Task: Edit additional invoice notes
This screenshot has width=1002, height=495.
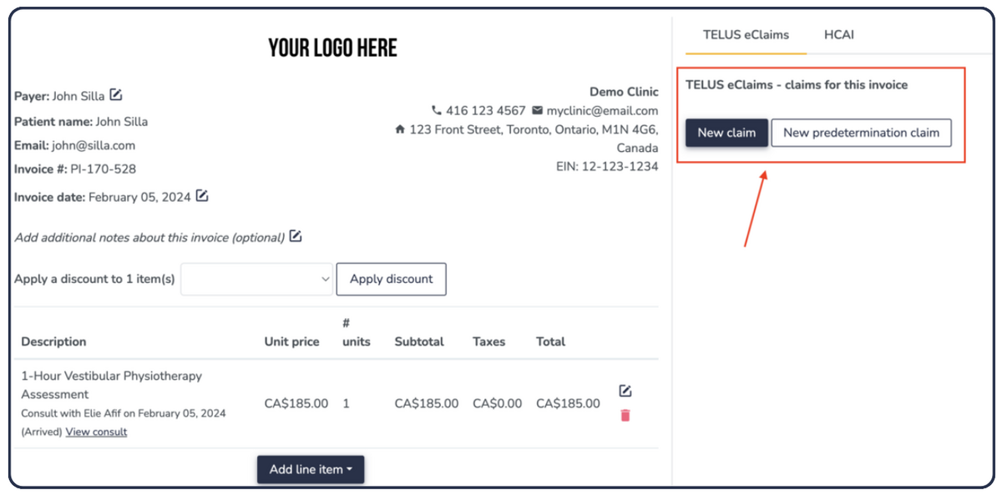Action: (296, 237)
